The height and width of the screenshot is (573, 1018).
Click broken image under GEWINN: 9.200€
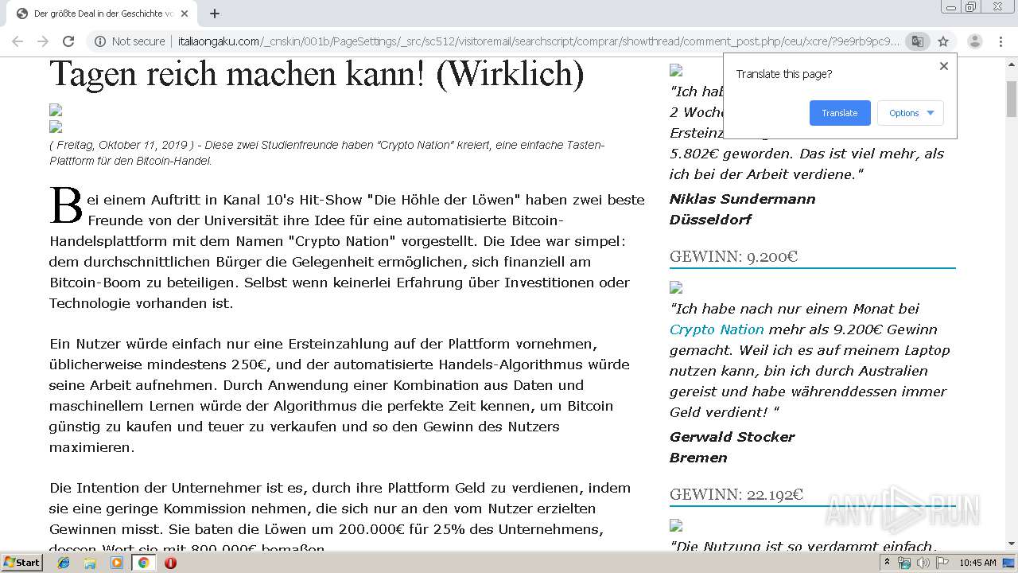[x=676, y=287]
